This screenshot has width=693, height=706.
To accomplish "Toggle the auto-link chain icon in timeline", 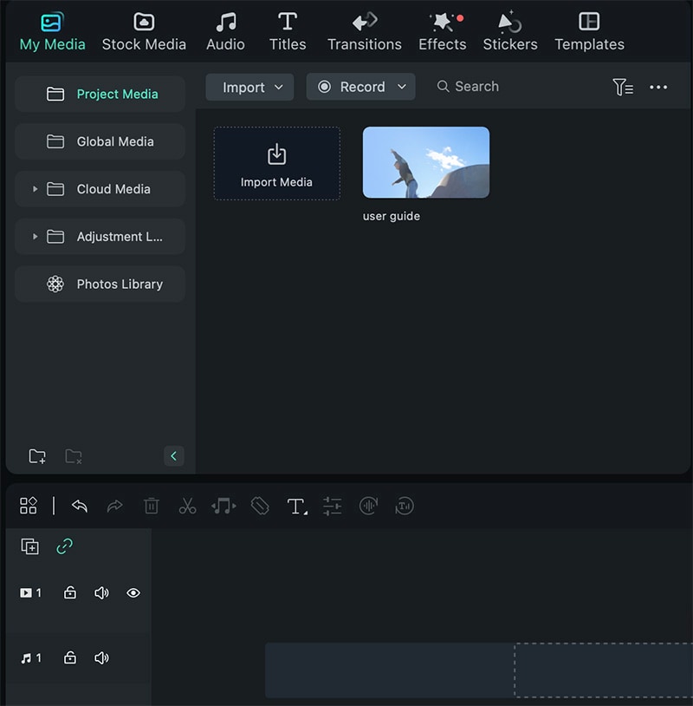I will (65, 546).
